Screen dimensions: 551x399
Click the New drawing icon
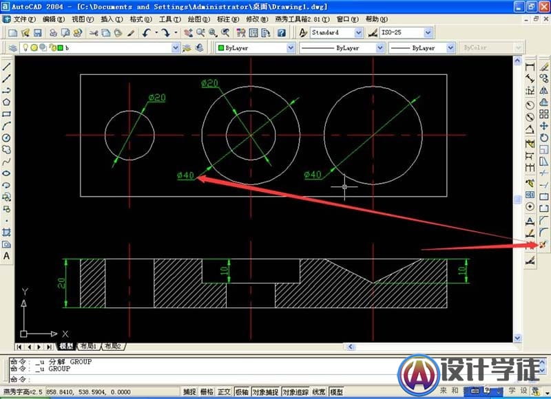[x=13, y=33]
